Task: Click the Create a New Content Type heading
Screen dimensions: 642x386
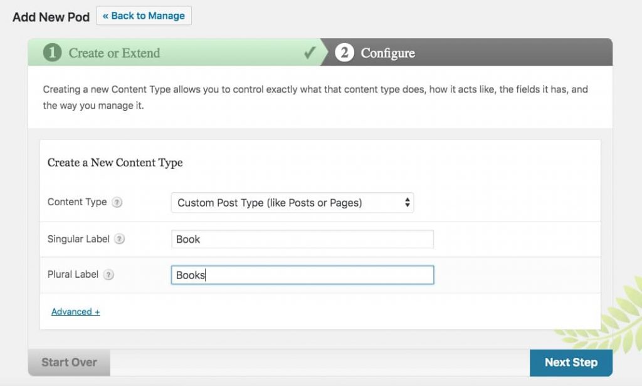Action: 115,163
